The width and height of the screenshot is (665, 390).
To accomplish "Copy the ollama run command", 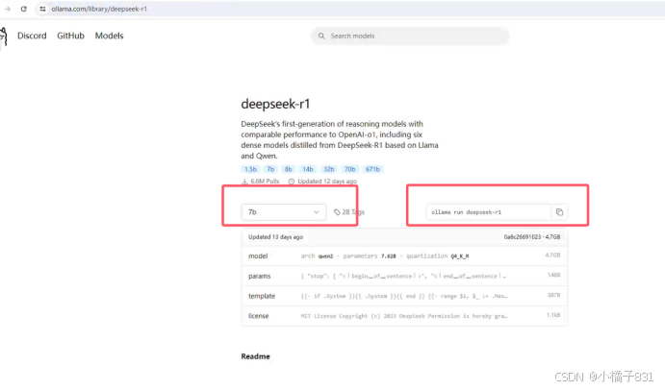I will [x=559, y=212].
